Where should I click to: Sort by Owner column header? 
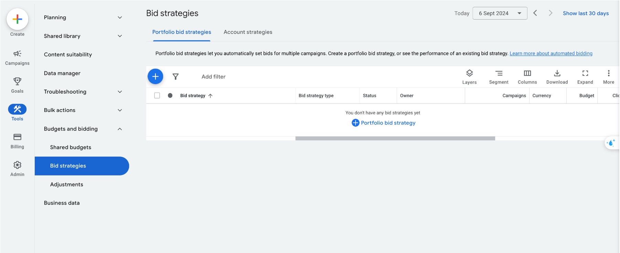[406, 95]
